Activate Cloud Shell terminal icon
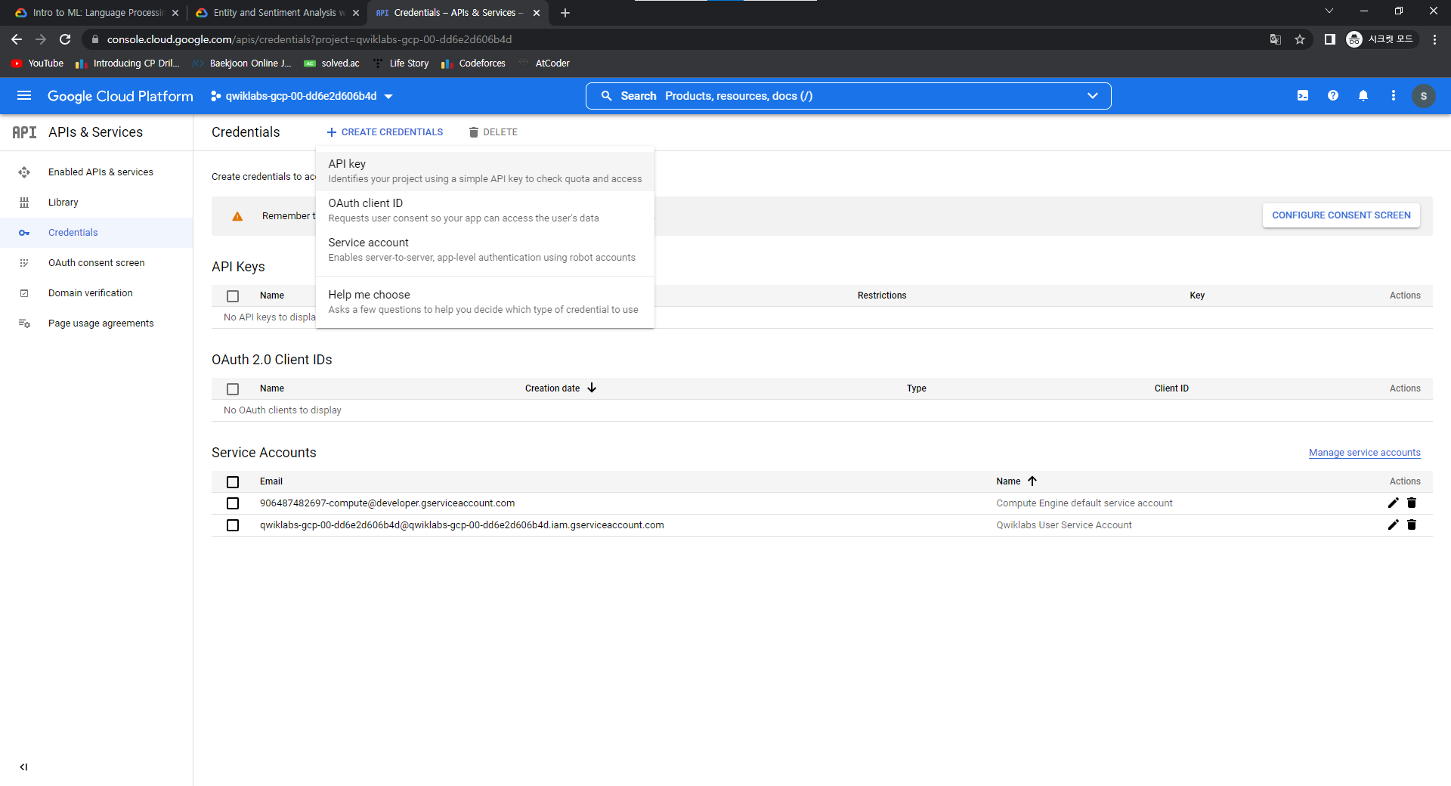The height and width of the screenshot is (786, 1451). [1303, 96]
